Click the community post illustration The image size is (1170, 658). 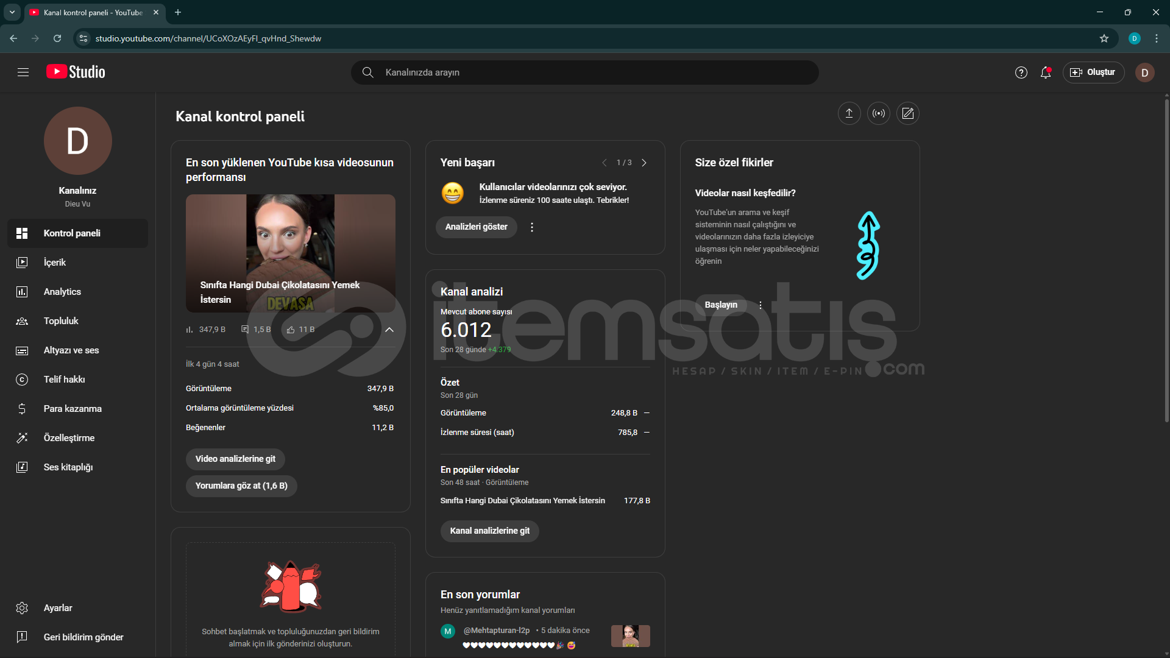(x=291, y=586)
